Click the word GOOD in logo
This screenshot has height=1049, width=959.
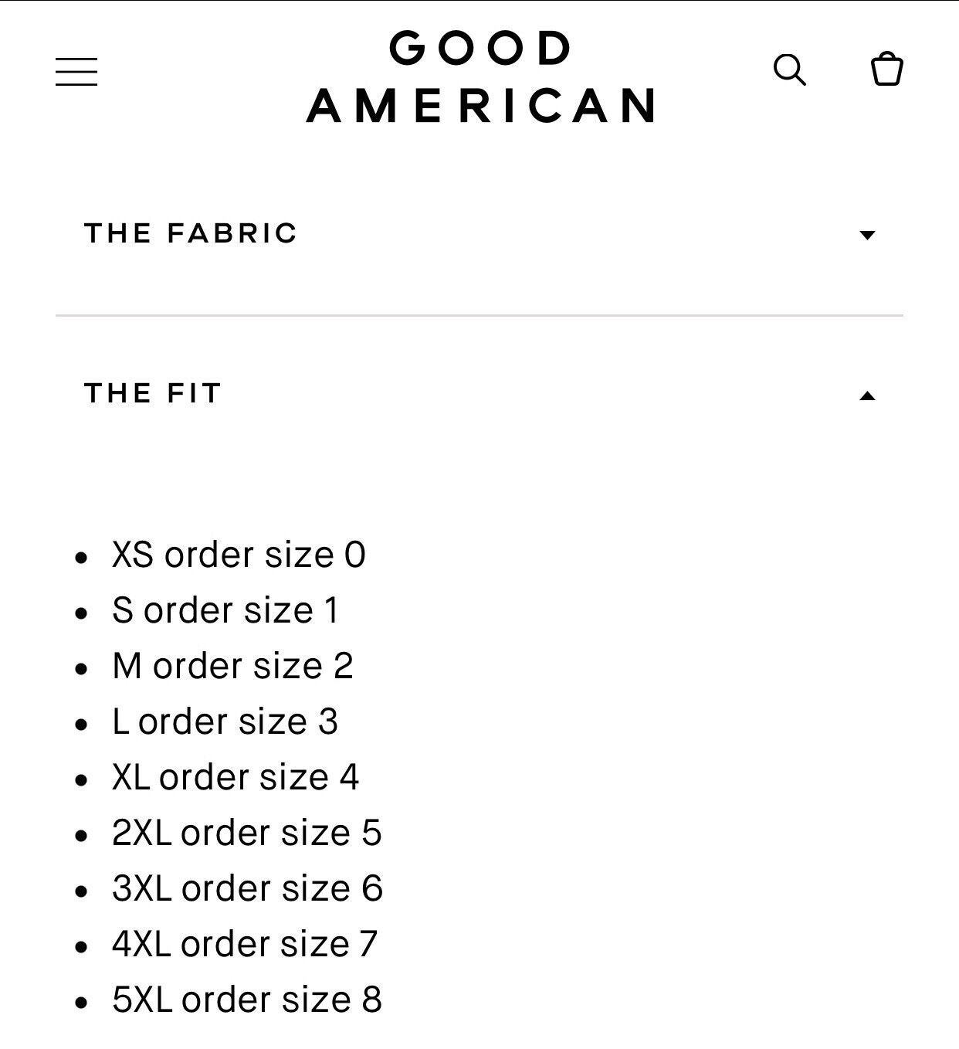tap(480, 48)
